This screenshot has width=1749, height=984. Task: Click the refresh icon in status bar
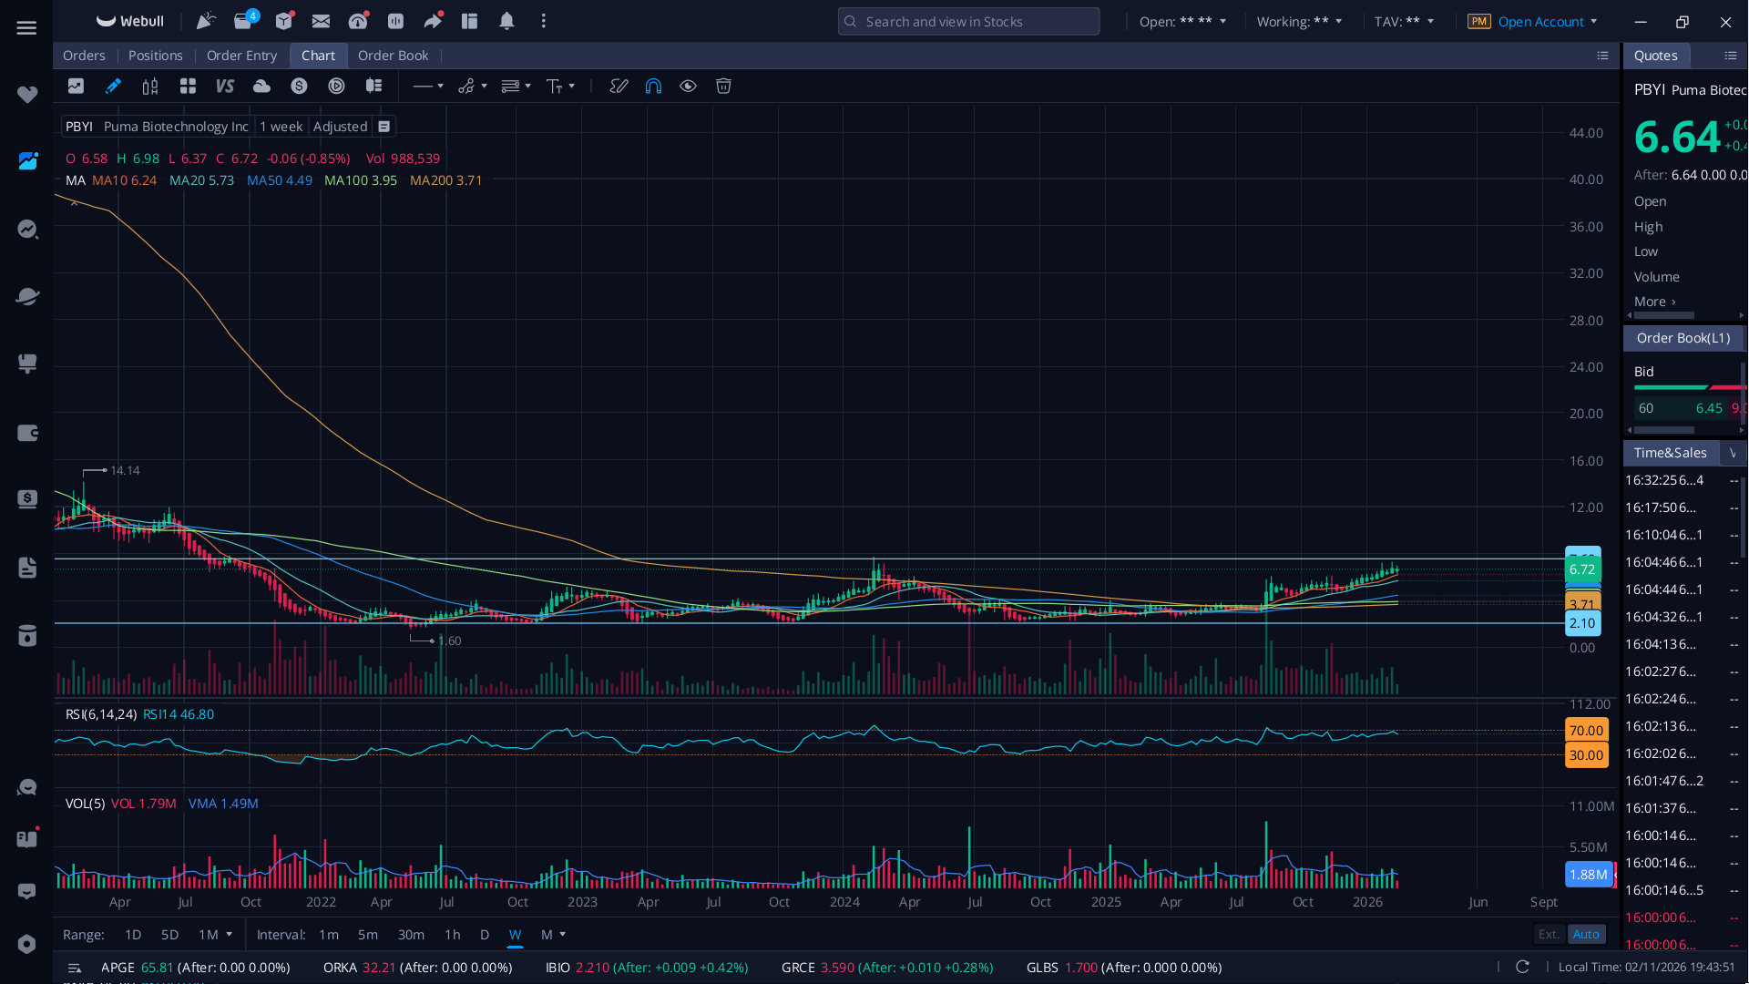(x=1522, y=967)
